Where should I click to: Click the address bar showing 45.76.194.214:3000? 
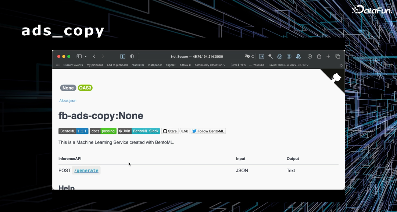point(197,56)
